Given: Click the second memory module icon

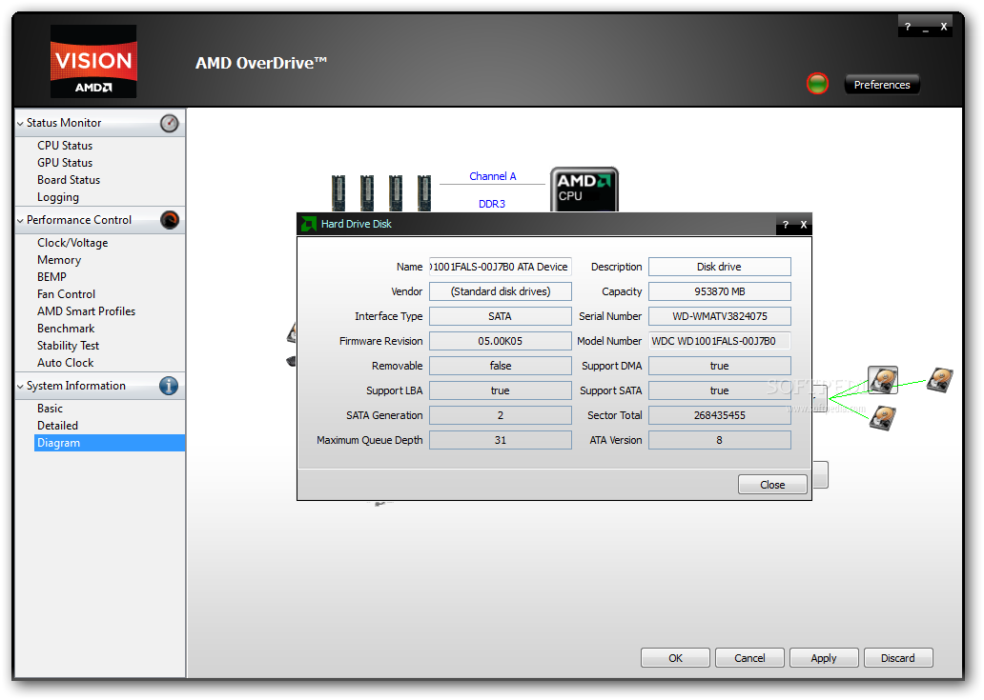Looking at the screenshot, I should click(367, 192).
